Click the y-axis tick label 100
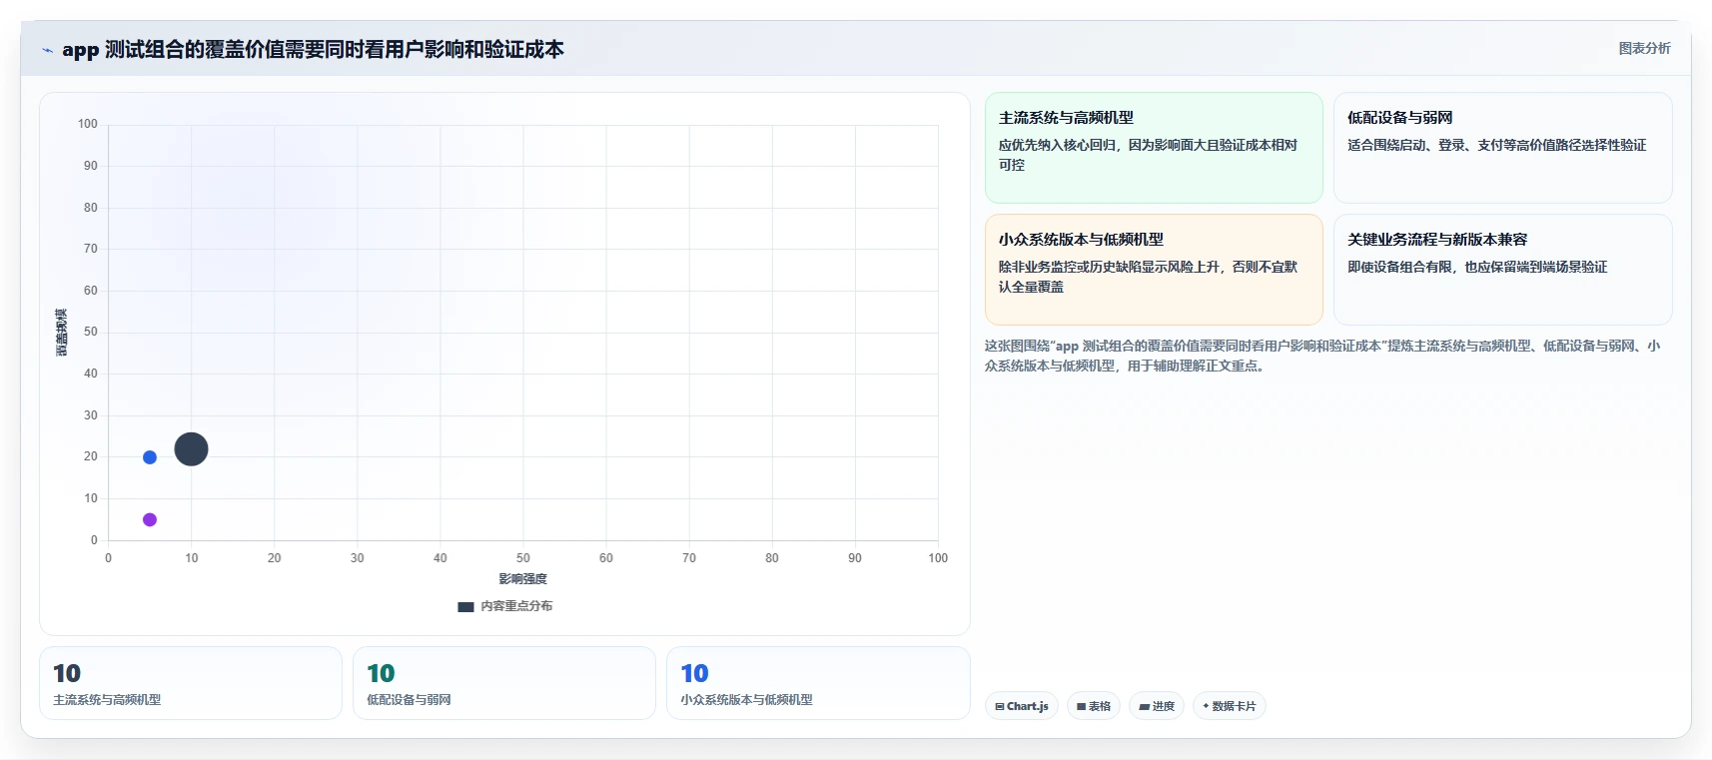Image resolution: width=1712 pixels, height=760 pixels. (88, 124)
